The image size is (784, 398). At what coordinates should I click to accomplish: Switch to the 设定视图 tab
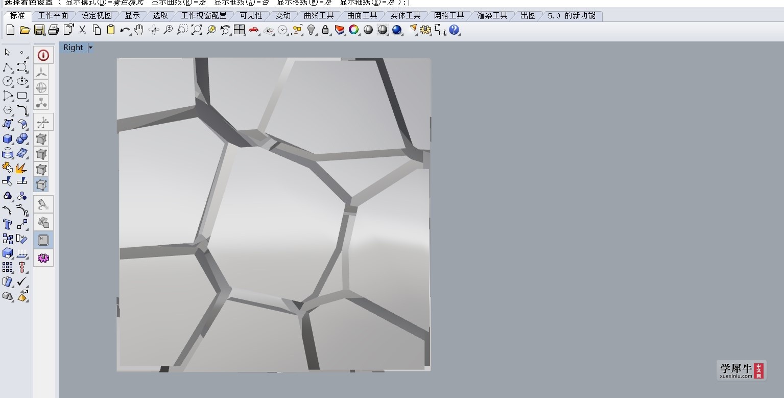(97, 16)
